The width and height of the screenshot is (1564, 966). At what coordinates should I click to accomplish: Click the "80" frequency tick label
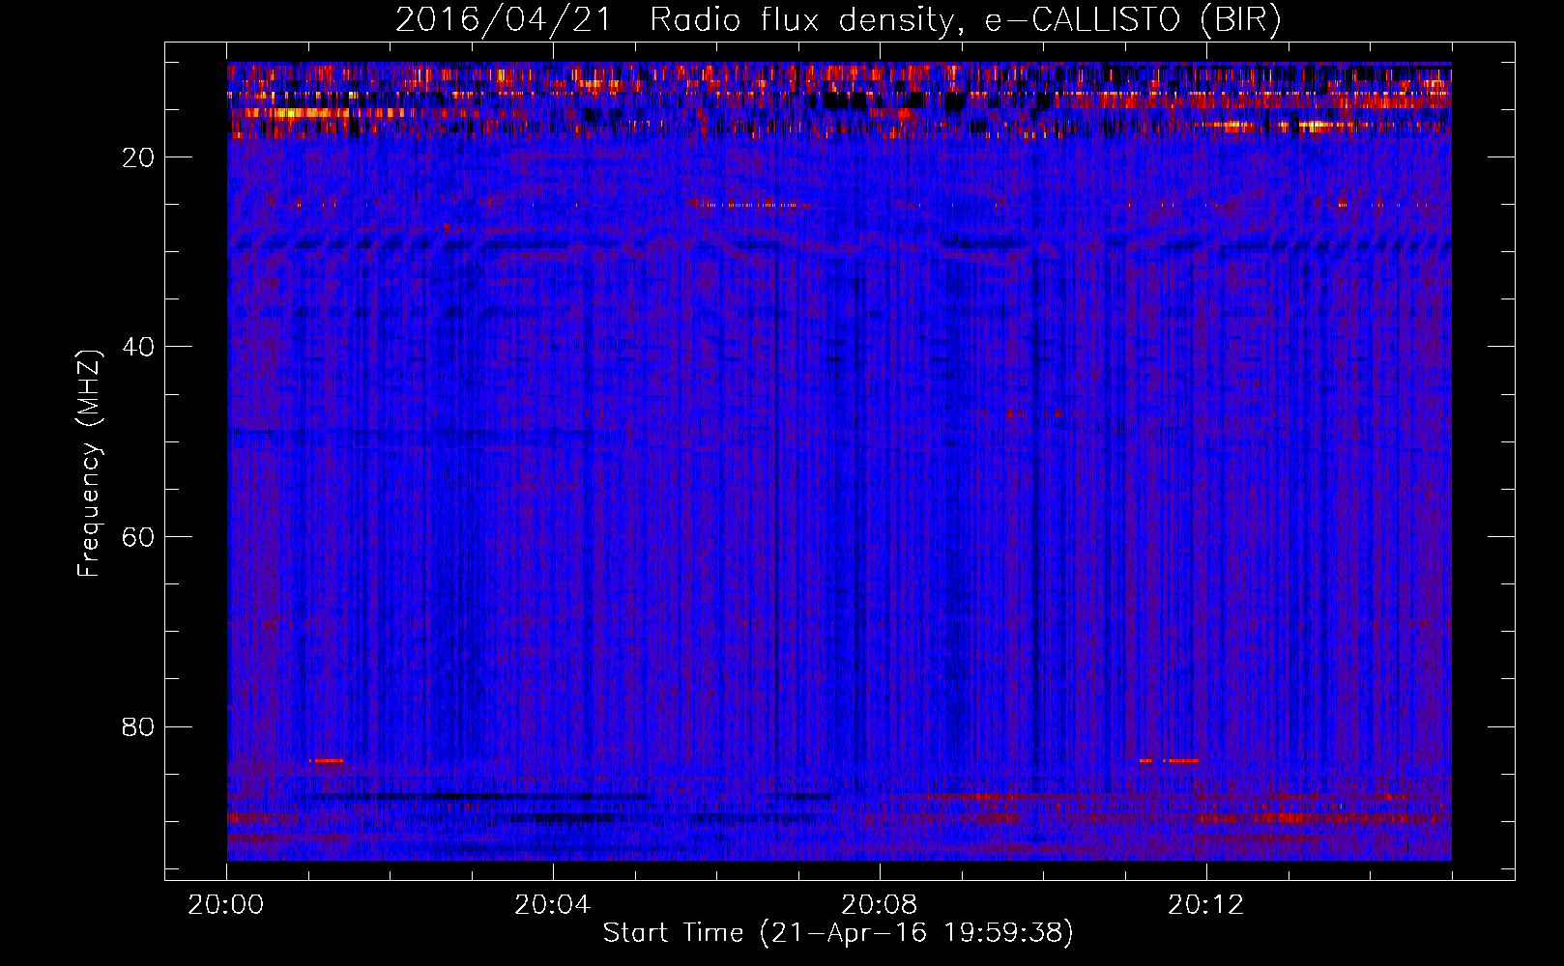[x=139, y=726]
